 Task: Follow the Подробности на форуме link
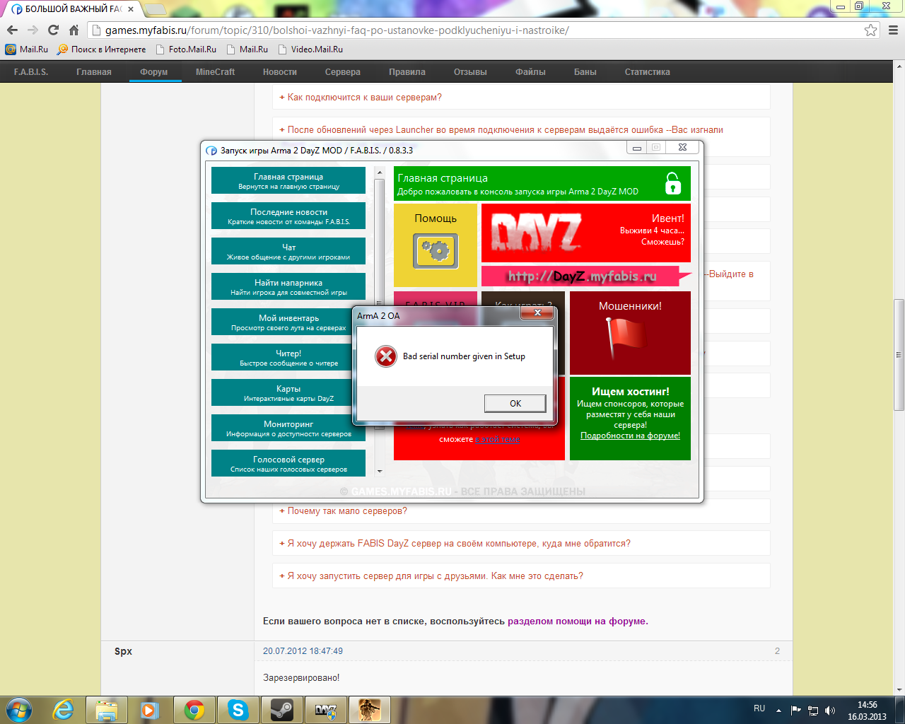coord(630,436)
